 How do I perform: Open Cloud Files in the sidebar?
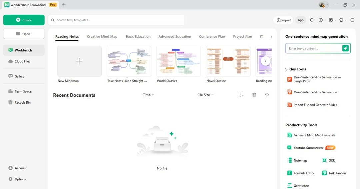tap(24, 61)
